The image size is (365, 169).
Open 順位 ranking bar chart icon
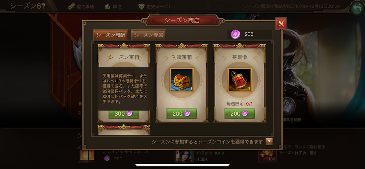tap(108, 6)
